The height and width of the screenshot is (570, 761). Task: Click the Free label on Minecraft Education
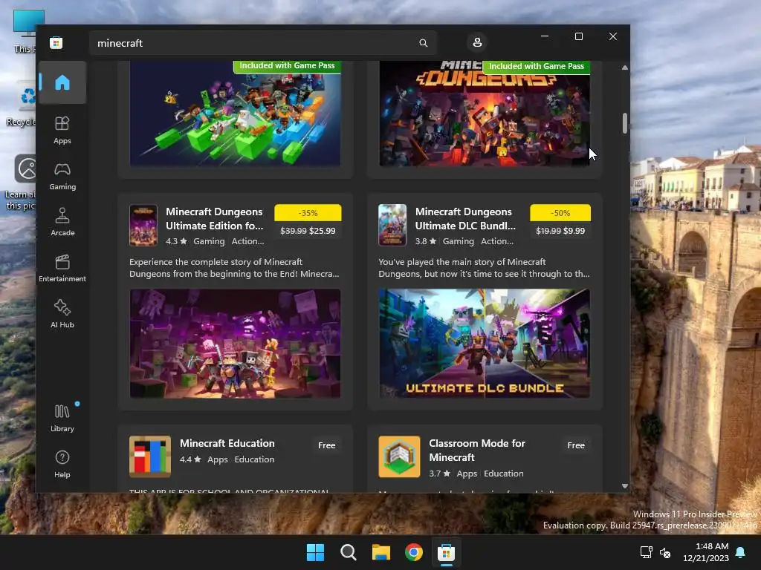pyautogui.click(x=327, y=445)
